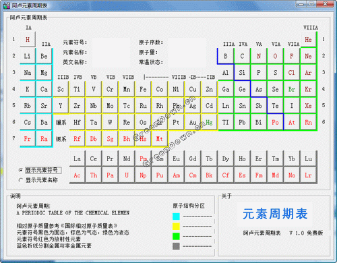Pick the radon Rn element
337x263 pixels.
(x=308, y=122)
